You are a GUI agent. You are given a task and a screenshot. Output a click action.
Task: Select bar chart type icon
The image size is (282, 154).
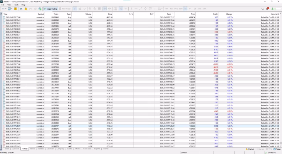click(75, 8)
